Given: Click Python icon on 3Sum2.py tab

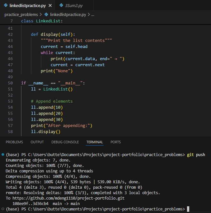Looking at the screenshot, I should 61,5.
